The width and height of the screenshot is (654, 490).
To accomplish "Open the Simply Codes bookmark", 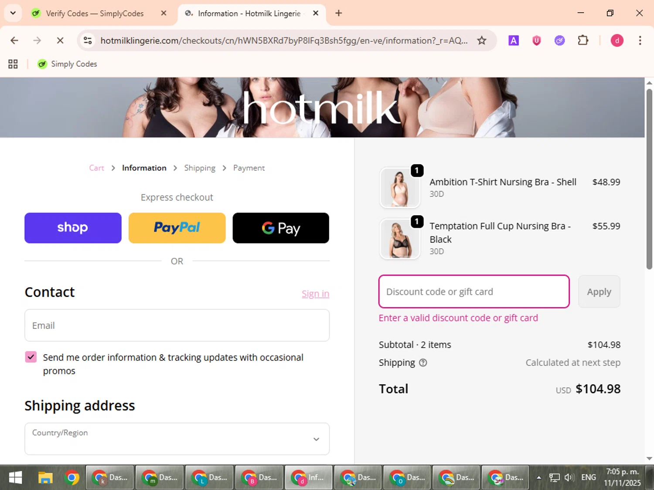I will pyautogui.click(x=67, y=64).
